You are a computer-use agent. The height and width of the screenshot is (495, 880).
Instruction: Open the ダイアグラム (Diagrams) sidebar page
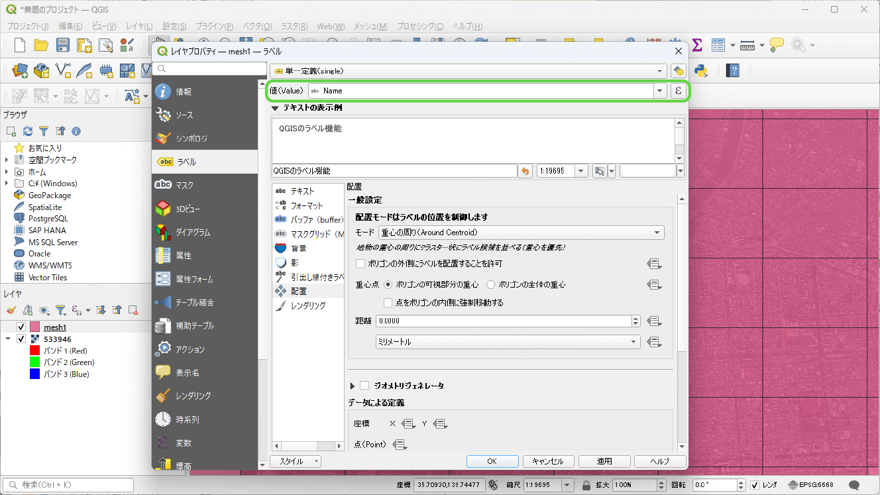[x=192, y=232]
